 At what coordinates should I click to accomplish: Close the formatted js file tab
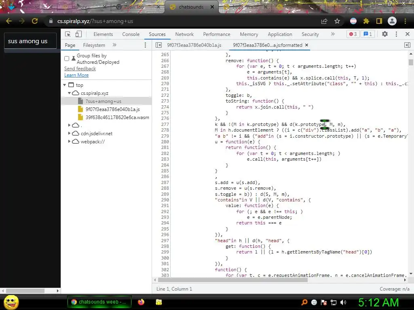point(306,45)
